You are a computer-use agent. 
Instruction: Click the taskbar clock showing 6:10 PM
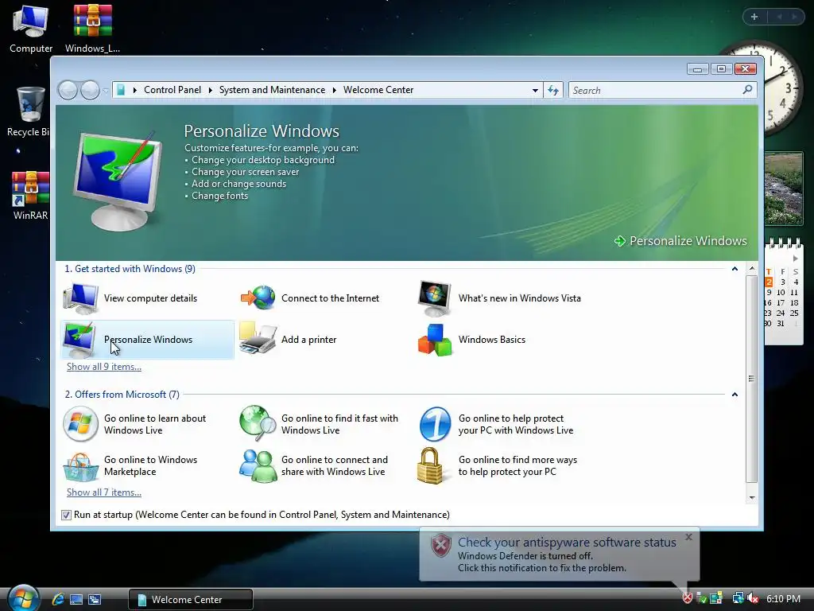tap(783, 598)
